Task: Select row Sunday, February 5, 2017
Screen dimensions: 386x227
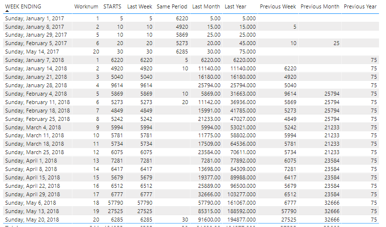Action: [x=191, y=43]
